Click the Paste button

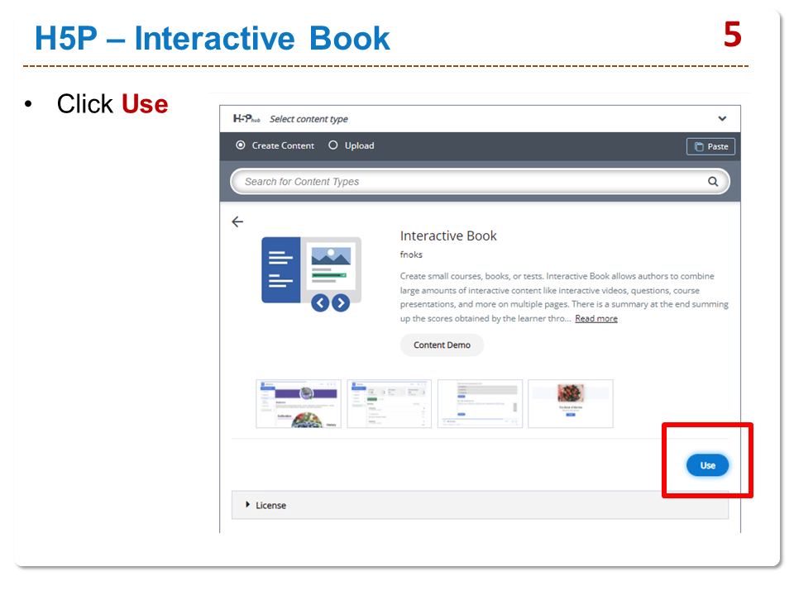(710, 146)
